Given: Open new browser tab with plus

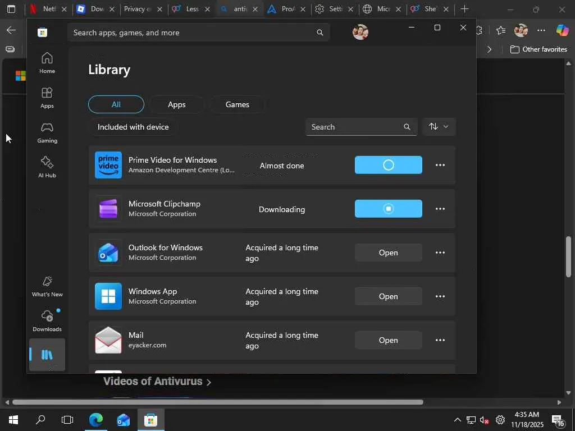Looking at the screenshot, I should coord(464,9).
